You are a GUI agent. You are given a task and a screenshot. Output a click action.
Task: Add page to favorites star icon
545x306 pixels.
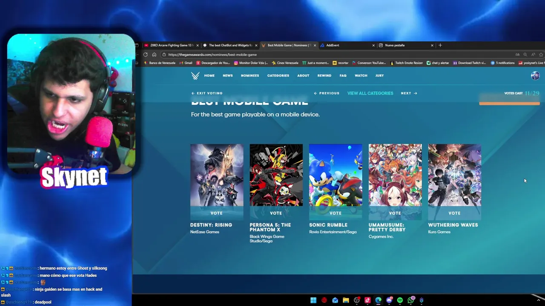[541, 54]
